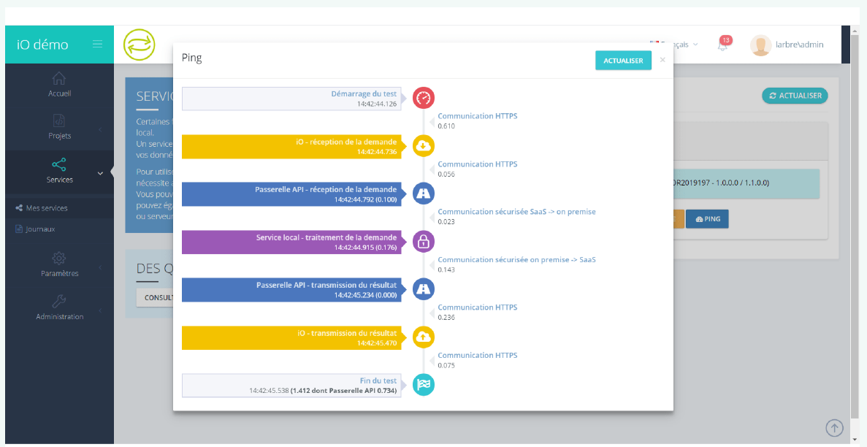This screenshot has width=867, height=447.
Task: Click the Démarrage du test step box
Action: pyautogui.click(x=291, y=99)
